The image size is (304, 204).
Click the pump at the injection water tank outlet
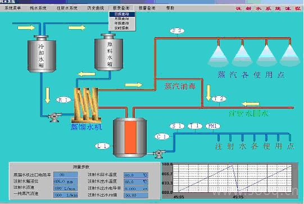point(159,154)
